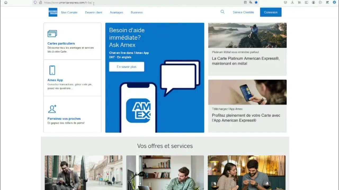339x190 pixels.
Task: Click the Firefox home icon
Action: click(x=6, y=2)
